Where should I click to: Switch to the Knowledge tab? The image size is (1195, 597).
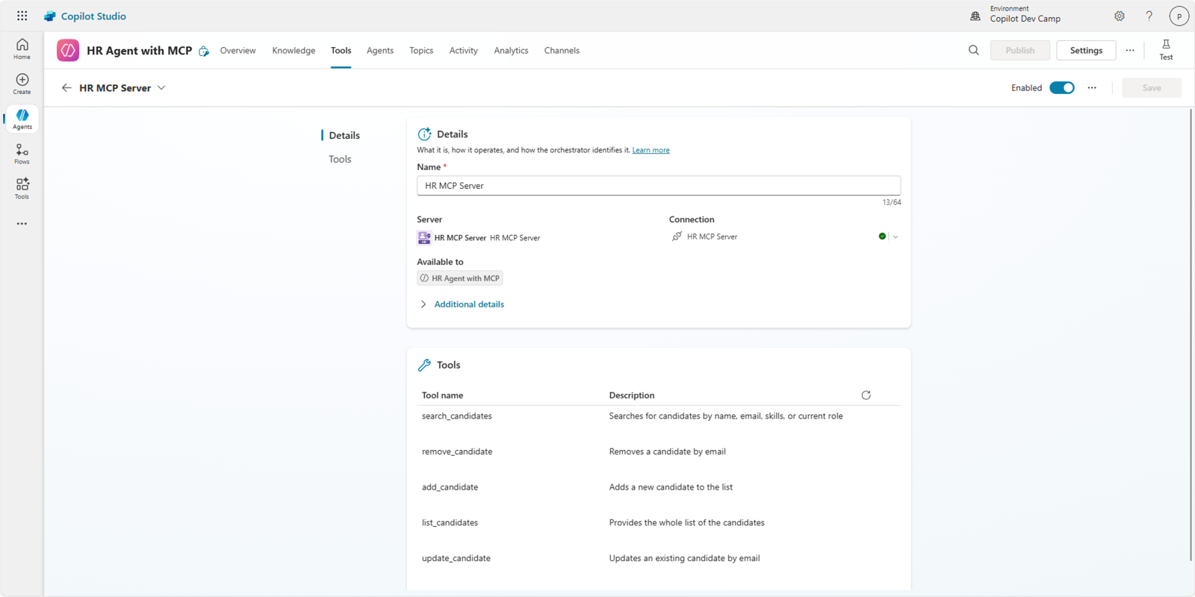pos(294,50)
